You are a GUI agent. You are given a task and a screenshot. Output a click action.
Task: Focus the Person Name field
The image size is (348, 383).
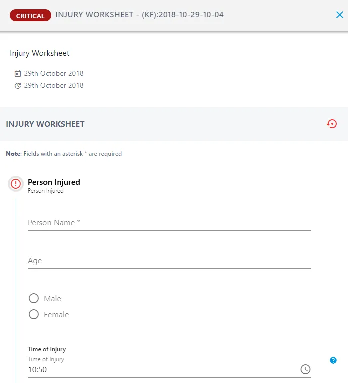(169, 223)
